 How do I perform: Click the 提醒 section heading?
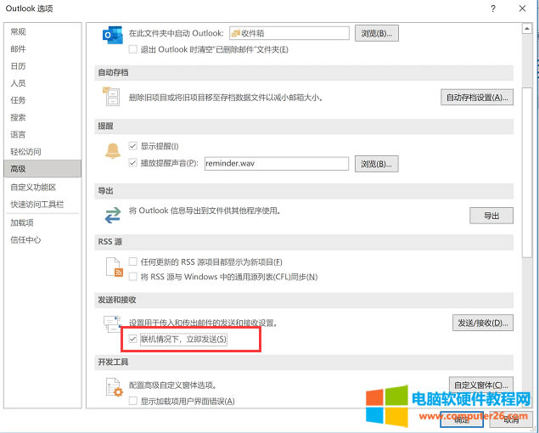(x=105, y=126)
